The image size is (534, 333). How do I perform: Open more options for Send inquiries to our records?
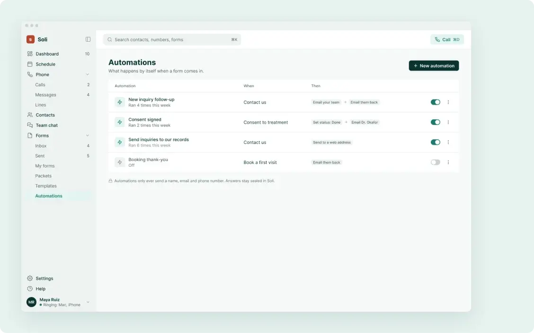click(448, 142)
